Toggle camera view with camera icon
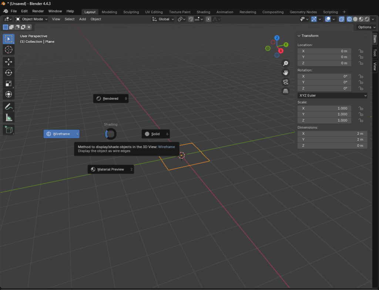The height and width of the screenshot is (290, 379). (285, 82)
